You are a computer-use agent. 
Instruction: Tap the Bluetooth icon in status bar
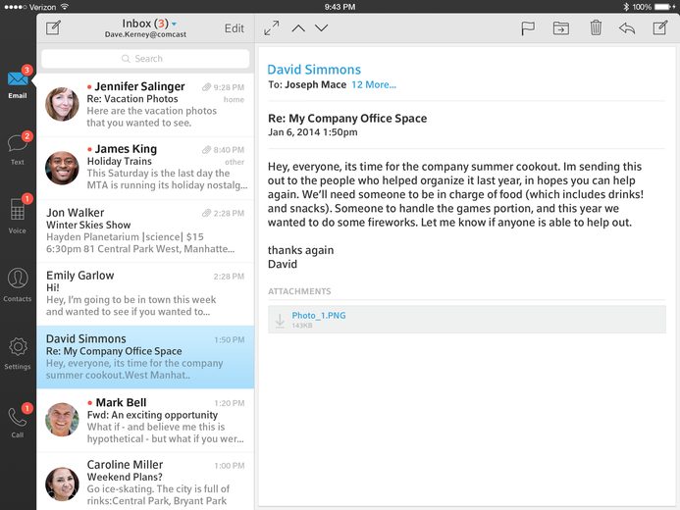click(x=626, y=7)
